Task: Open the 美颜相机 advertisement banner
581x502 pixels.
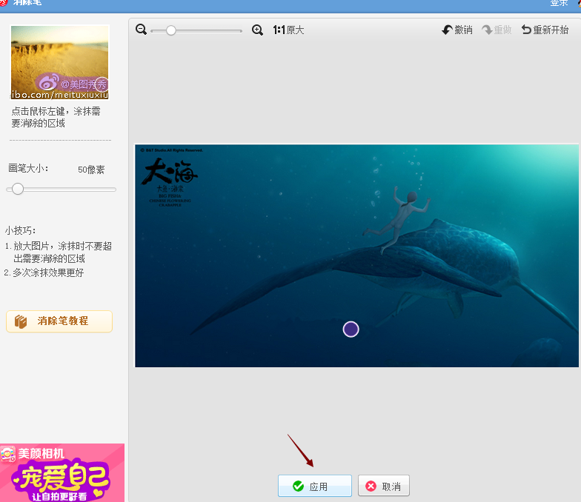Action: pos(62,472)
